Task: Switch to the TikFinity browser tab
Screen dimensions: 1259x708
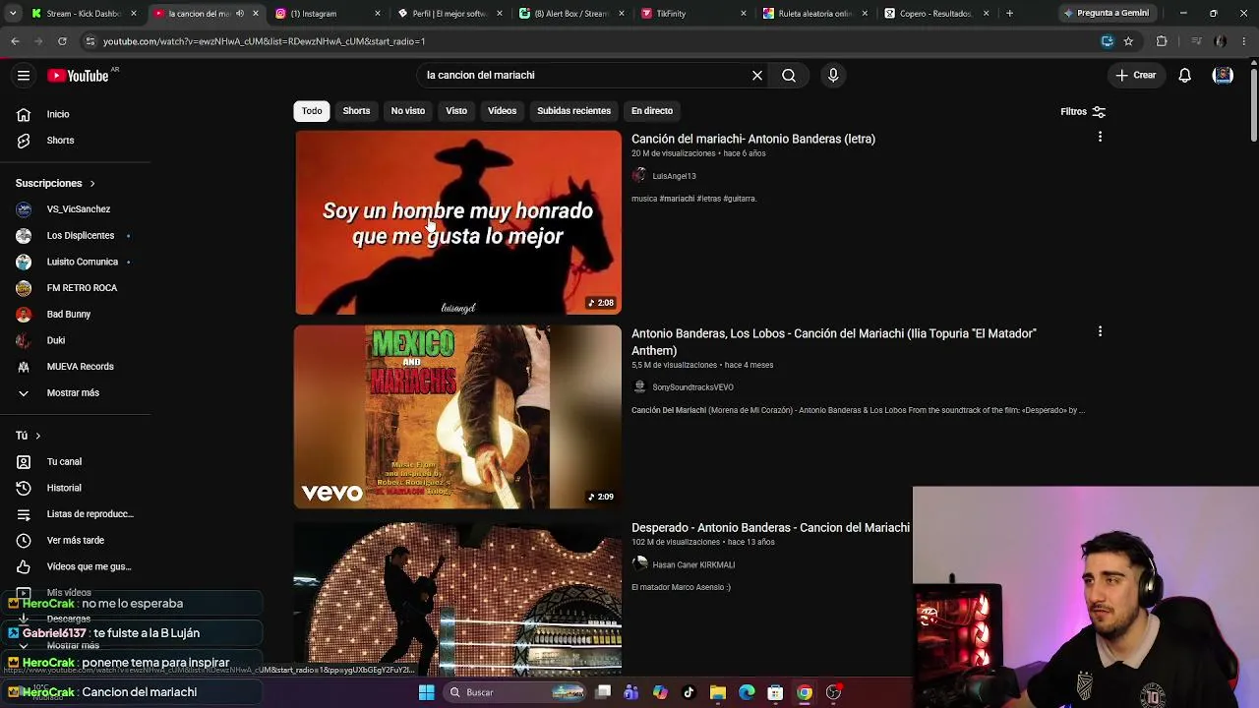Action: tap(694, 14)
